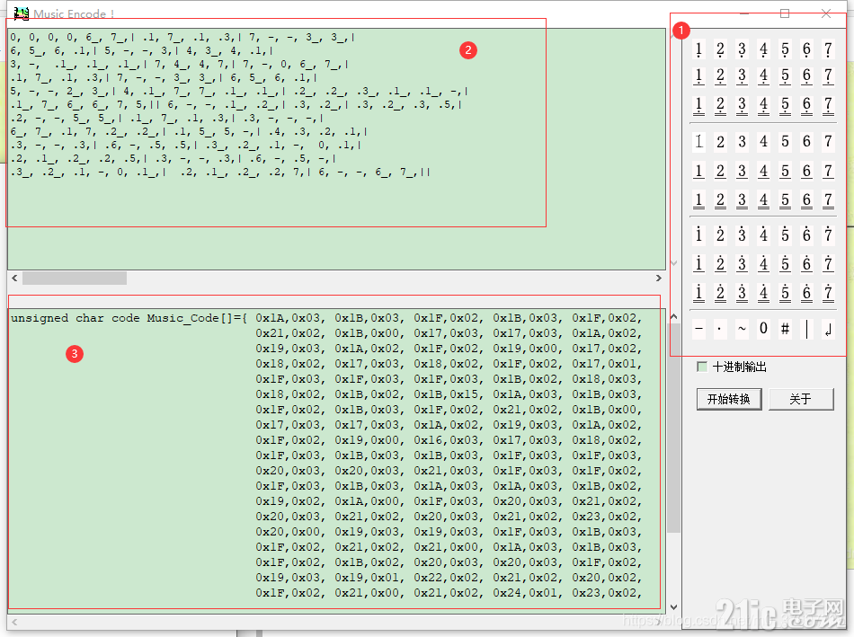Screen dimensions: 854x637
Task: Insert plain middle note 4 with no dot
Action: point(763,142)
